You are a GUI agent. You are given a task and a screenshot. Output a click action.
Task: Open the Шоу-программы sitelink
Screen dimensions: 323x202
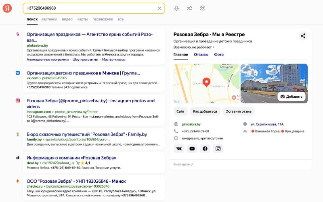85,60
